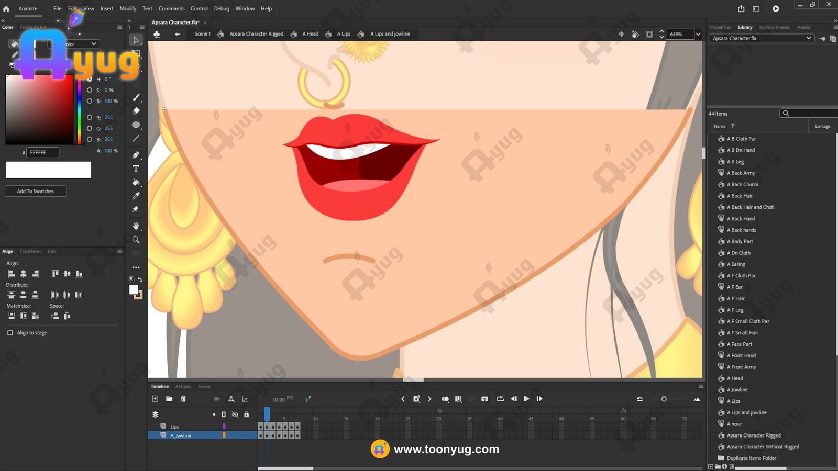
Task: Select the Paint Bucket tool
Action: [x=136, y=182]
